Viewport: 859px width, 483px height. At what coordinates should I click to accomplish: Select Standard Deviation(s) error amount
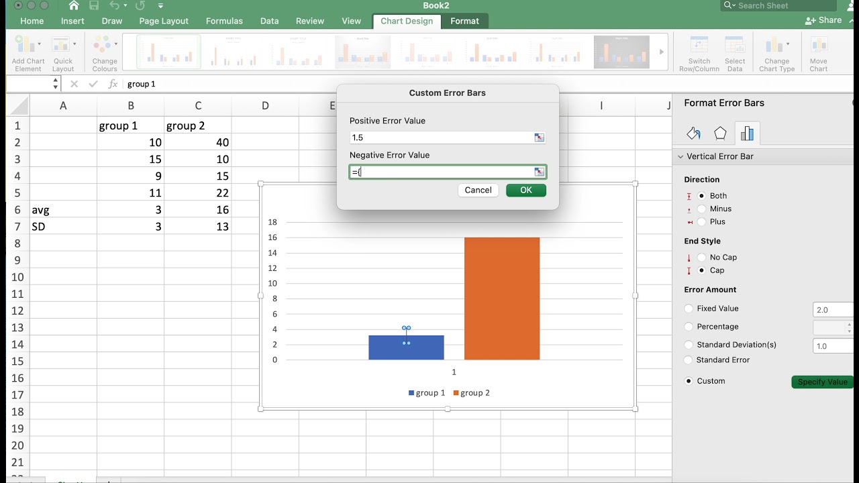point(689,345)
